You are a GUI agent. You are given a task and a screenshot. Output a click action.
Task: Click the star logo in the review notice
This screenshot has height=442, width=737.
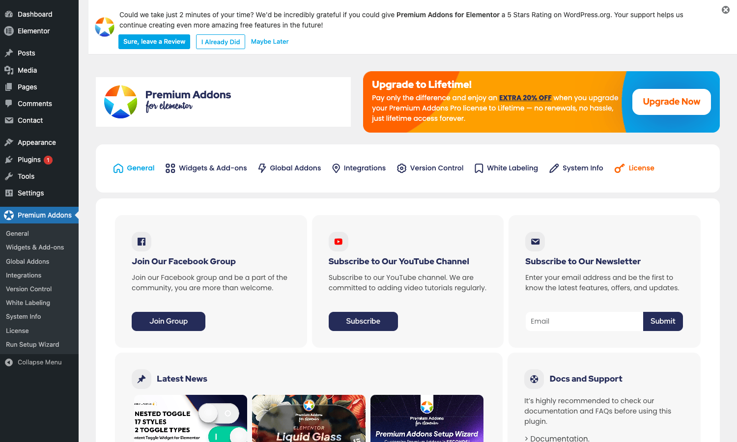click(x=105, y=27)
